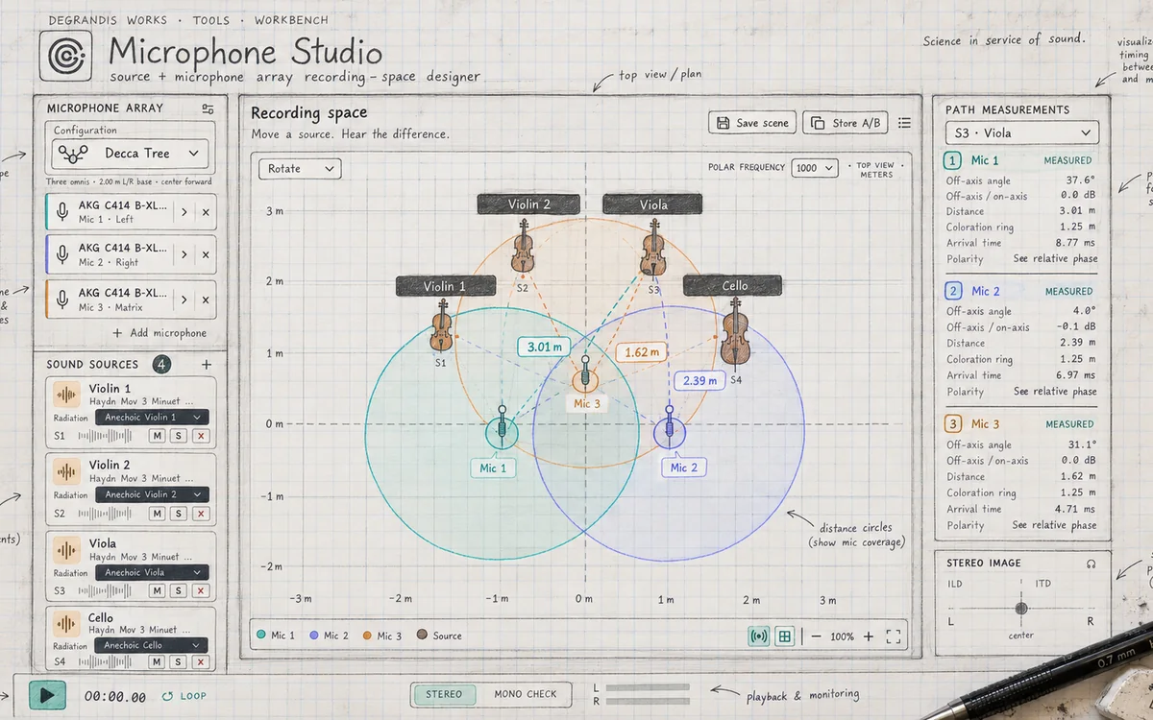1153x720 pixels.
Task: Click the stereo image headphones icon
Action: 1091,564
